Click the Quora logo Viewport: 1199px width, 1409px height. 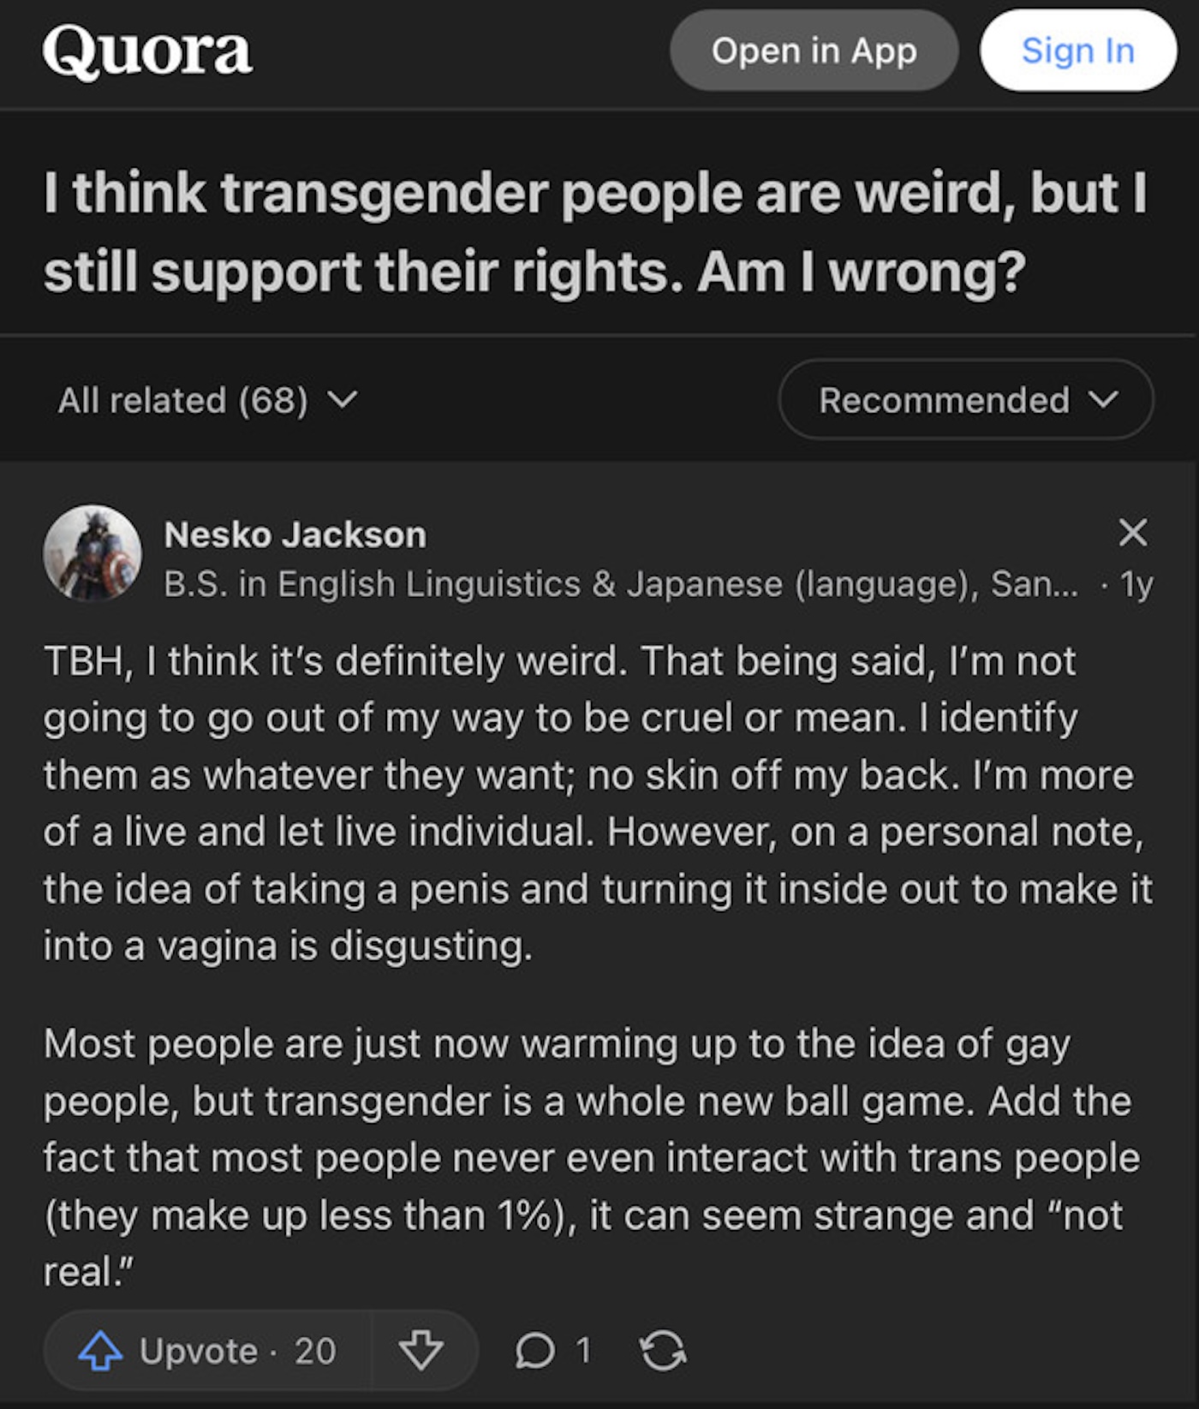click(147, 51)
